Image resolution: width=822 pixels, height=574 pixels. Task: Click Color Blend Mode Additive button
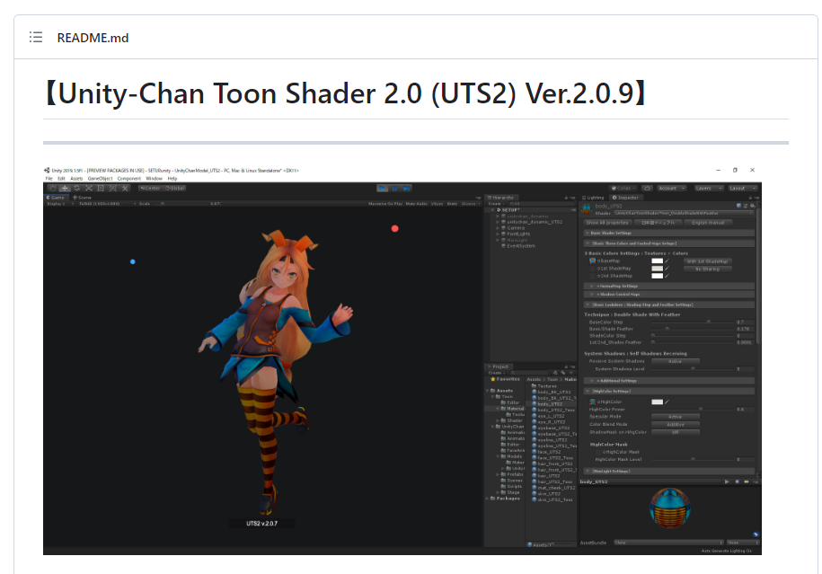[676, 425]
